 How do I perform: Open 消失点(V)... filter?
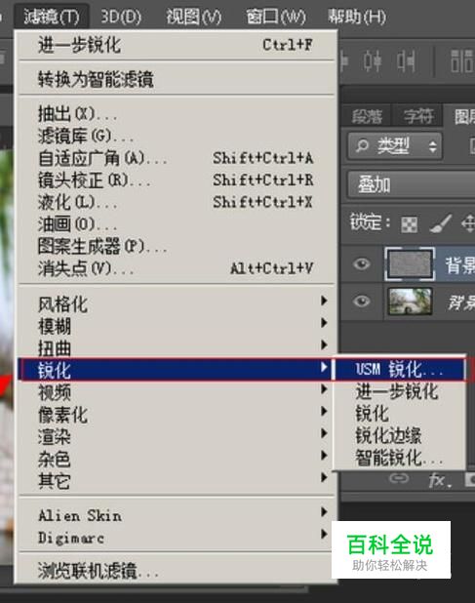pyautogui.click(x=177, y=268)
